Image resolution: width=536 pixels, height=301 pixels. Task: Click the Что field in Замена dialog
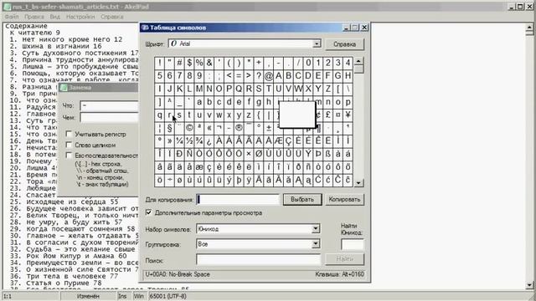[x=109, y=106]
